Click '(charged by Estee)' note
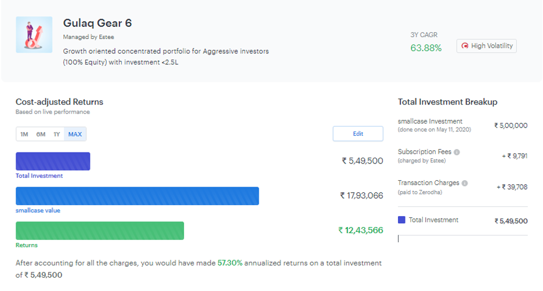The height and width of the screenshot is (291, 543). [422, 161]
